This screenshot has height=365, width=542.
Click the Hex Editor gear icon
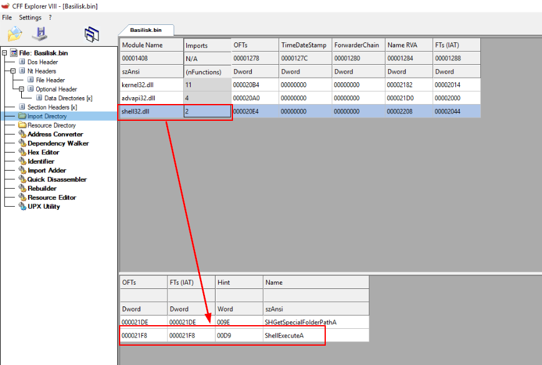[22, 152]
